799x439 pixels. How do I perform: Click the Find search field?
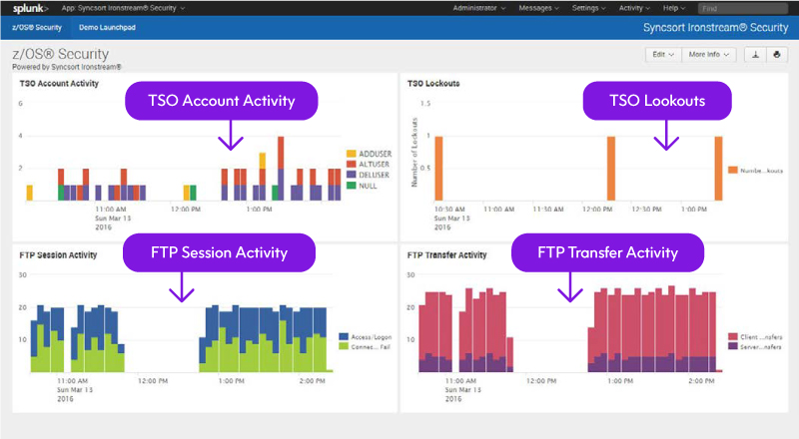(x=742, y=8)
